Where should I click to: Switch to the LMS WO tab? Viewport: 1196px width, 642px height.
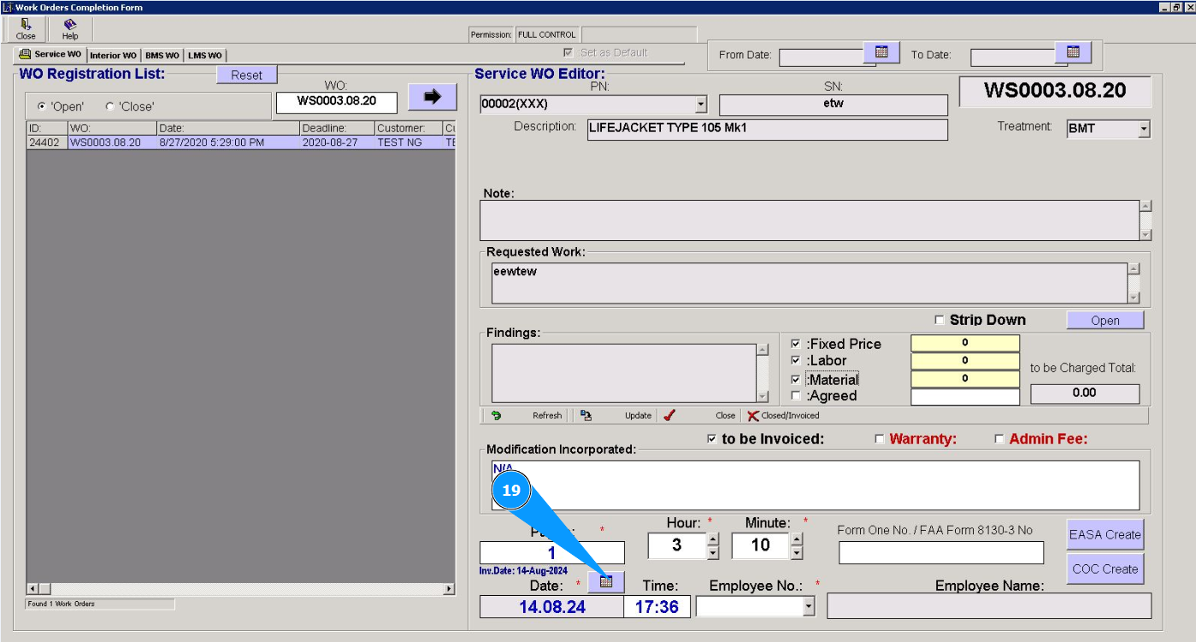(205, 56)
